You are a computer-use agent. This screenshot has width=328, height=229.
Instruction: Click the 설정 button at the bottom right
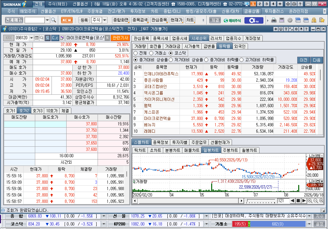coord(319,224)
